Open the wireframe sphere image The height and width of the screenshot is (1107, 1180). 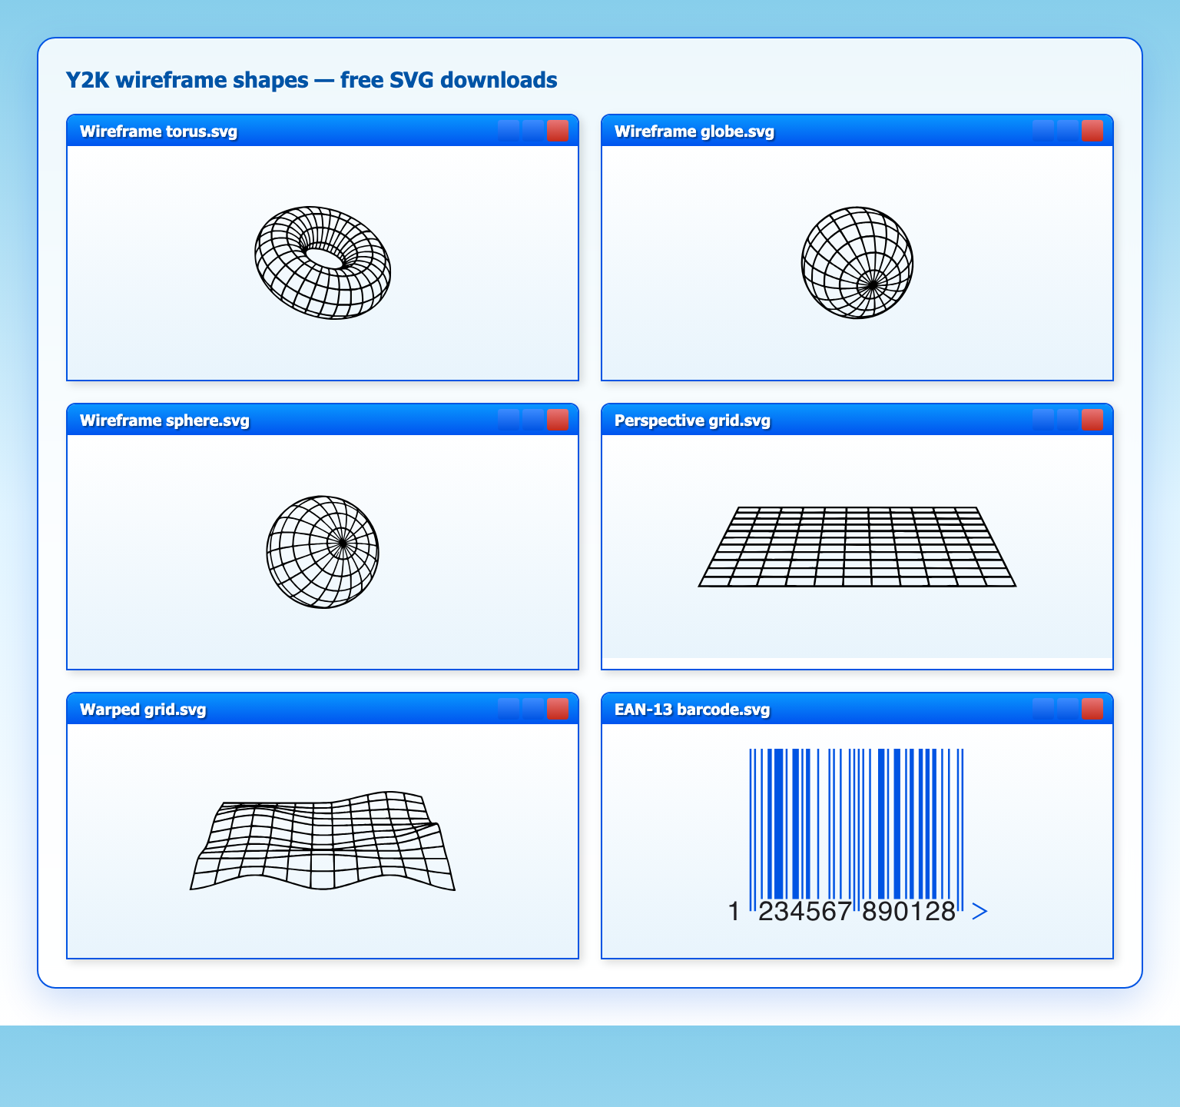click(x=323, y=551)
